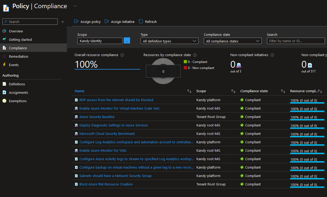Open the Type definition types dropdown
The height and width of the screenshot is (197, 327).
point(170,41)
